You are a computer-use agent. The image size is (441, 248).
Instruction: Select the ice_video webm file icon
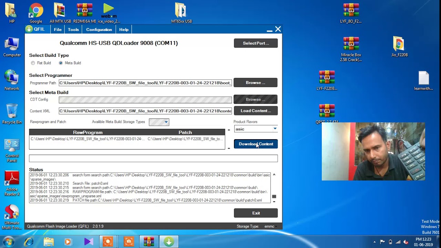point(109,13)
